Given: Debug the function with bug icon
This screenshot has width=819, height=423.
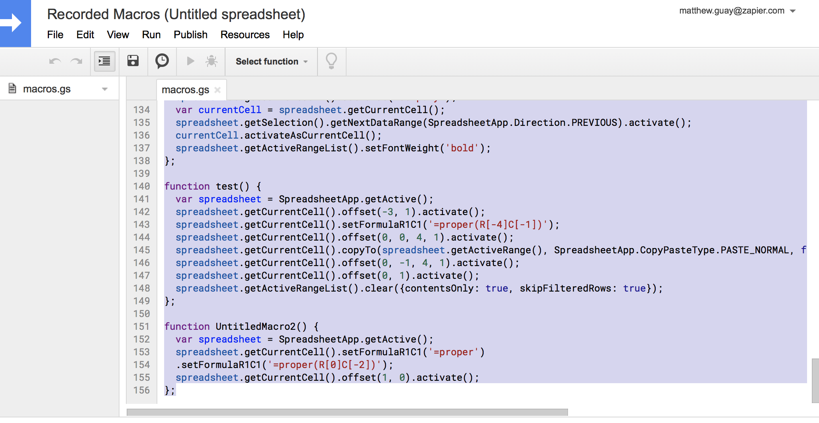Looking at the screenshot, I should coord(212,61).
